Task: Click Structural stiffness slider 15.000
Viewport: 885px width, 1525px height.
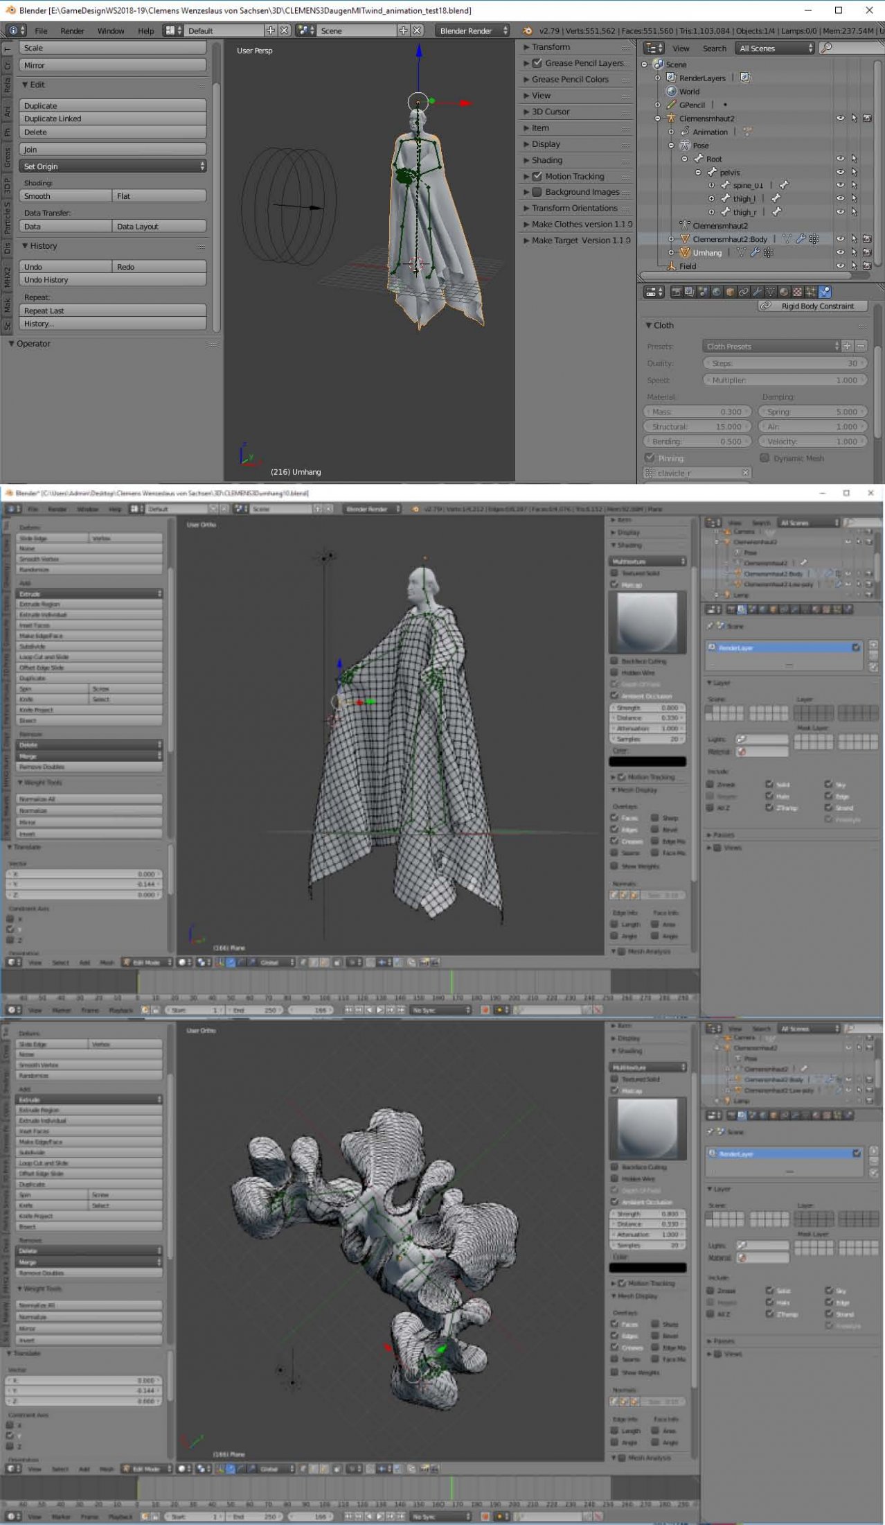Action: [697, 426]
